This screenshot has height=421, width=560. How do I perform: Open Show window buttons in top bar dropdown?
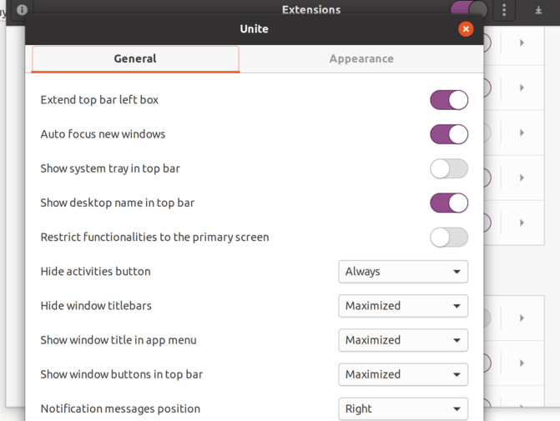tap(403, 374)
